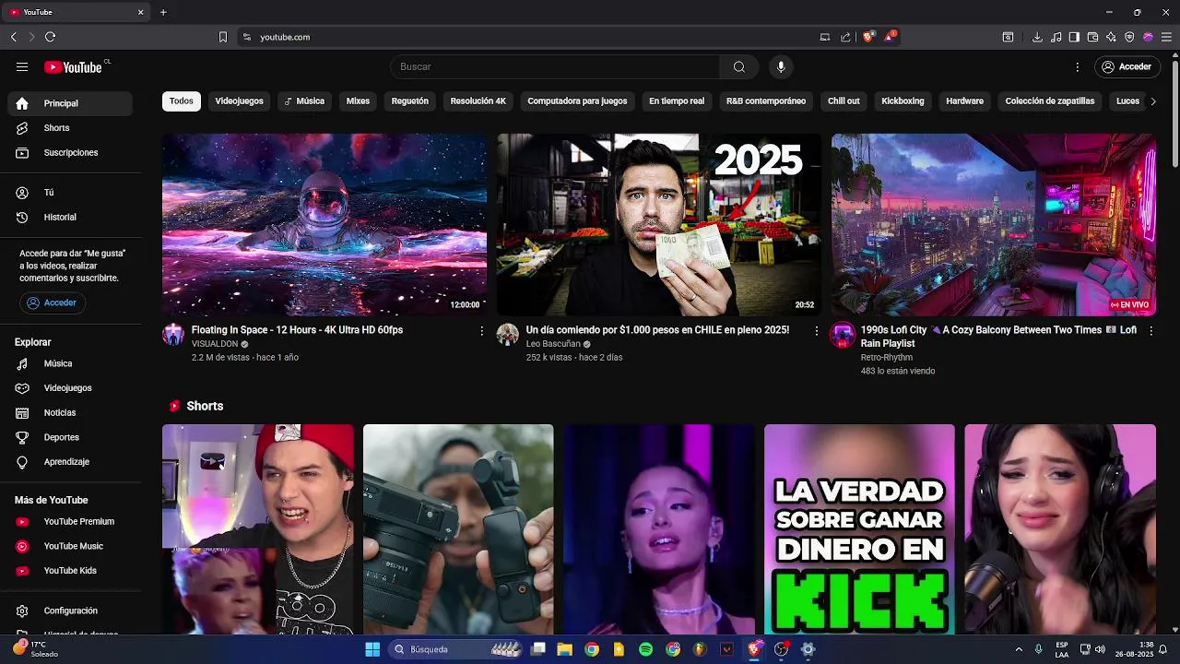Open Brave Leo AI sparkle icon
The image size is (1180, 664).
coord(1111,37)
